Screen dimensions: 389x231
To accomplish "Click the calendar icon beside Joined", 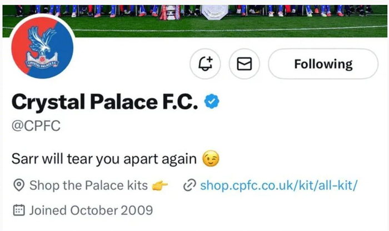I will click(18, 210).
